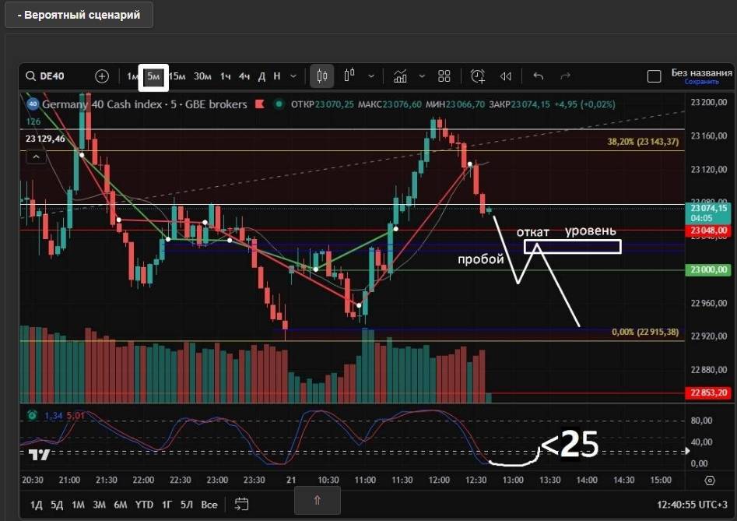Viewport: 737px width, 521px height.
Task: Expand the indicators dropdown arrow
Action: (x=422, y=76)
